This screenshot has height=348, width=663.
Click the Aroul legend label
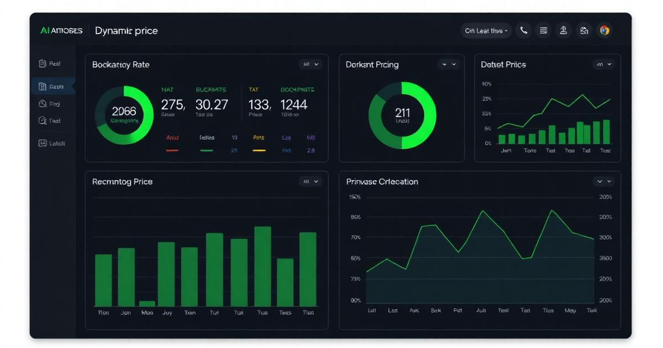[x=173, y=138]
